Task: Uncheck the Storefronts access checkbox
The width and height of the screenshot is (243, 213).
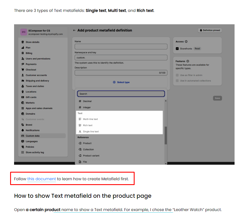Action: pyautogui.click(x=177, y=49)
